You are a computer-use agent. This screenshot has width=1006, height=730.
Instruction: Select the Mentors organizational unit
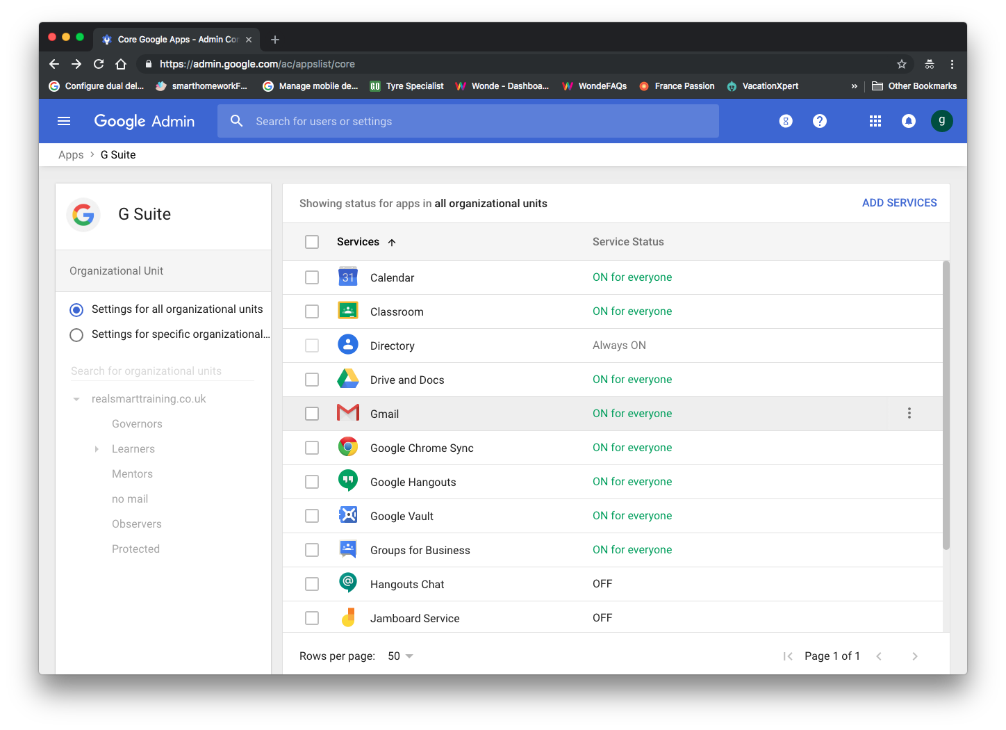pyautogui.click(x=132, y=474)
